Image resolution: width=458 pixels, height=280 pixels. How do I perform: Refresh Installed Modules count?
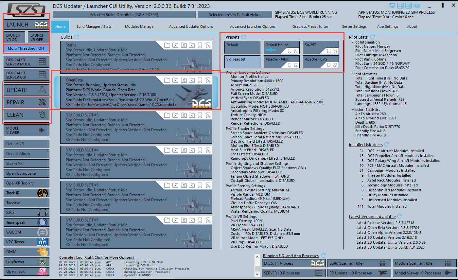(x=386, y=144)
